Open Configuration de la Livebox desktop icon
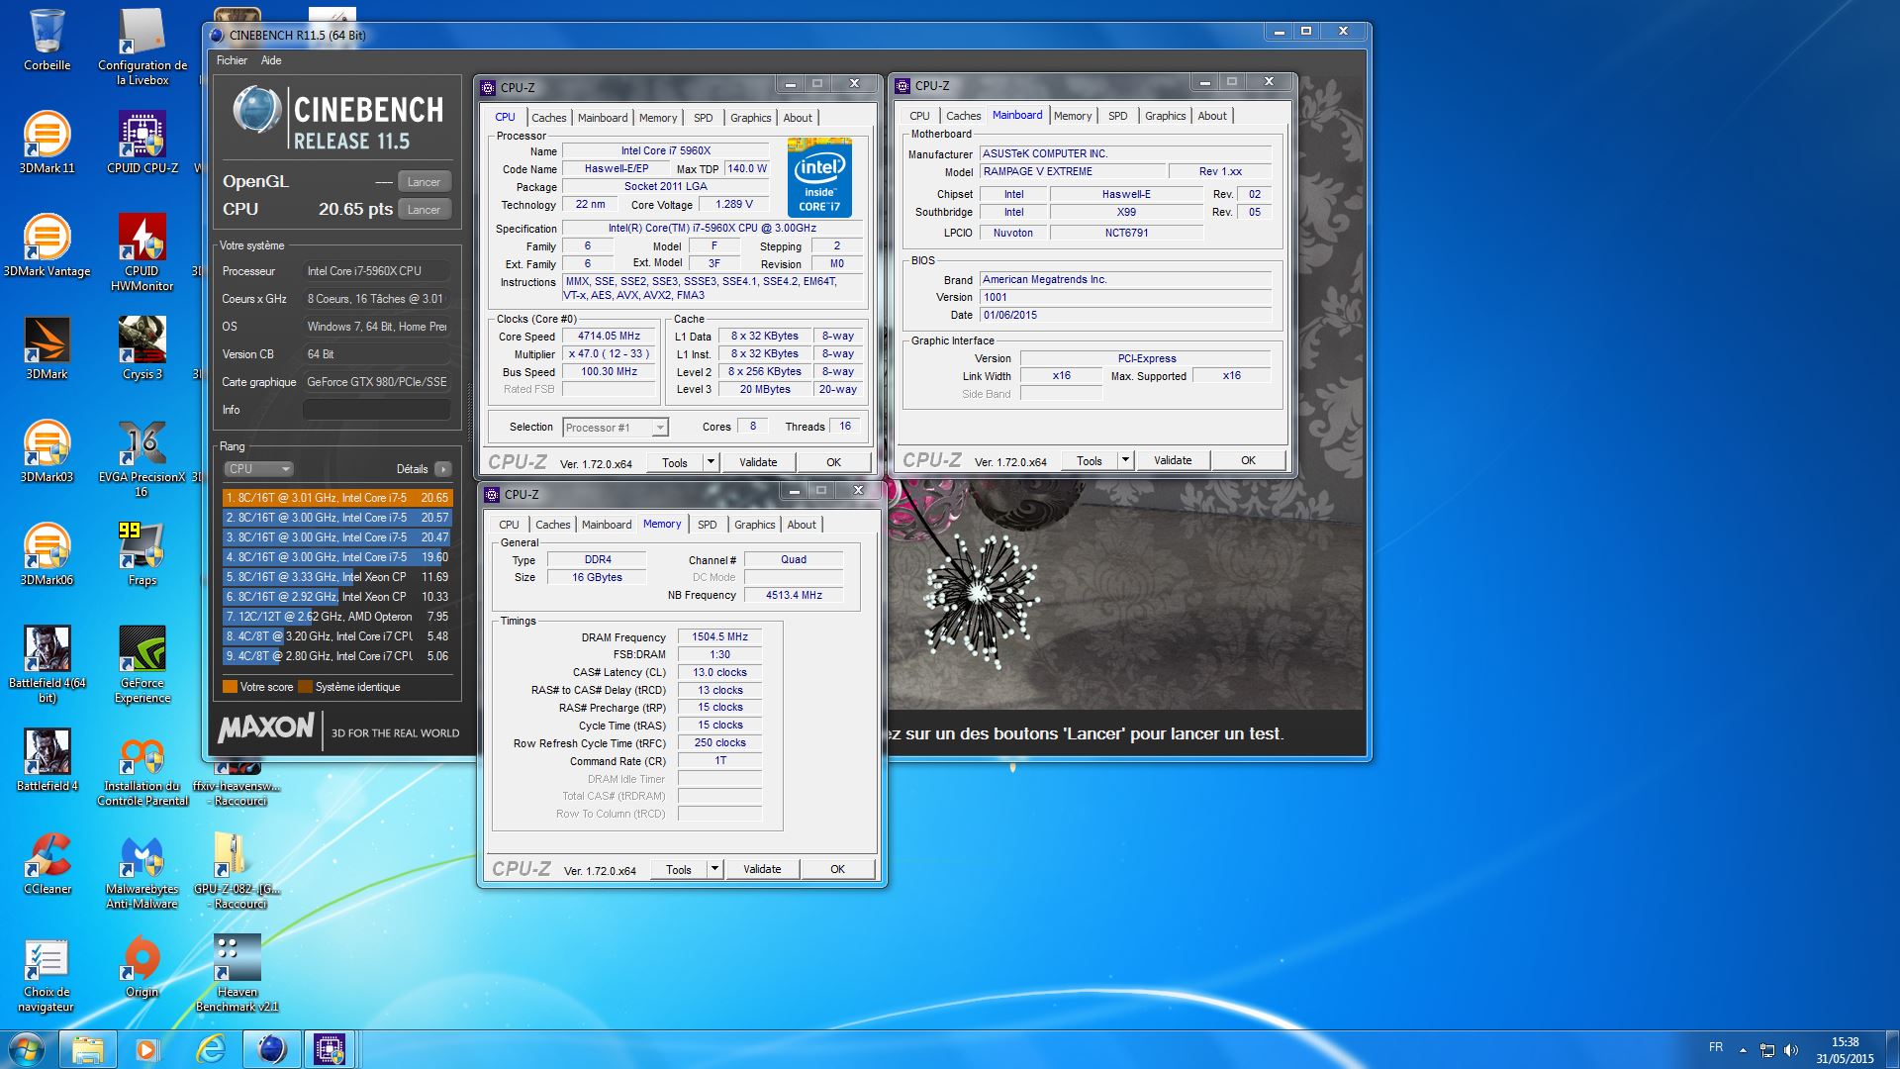 click(142, 47)
